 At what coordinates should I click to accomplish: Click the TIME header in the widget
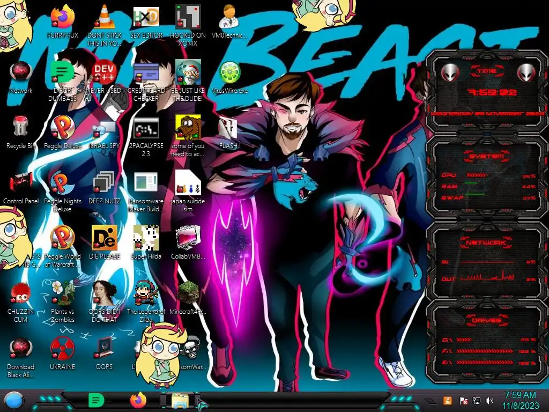[487, 71]
